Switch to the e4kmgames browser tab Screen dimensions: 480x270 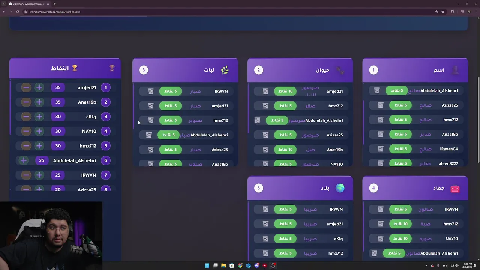click(29, 4)
